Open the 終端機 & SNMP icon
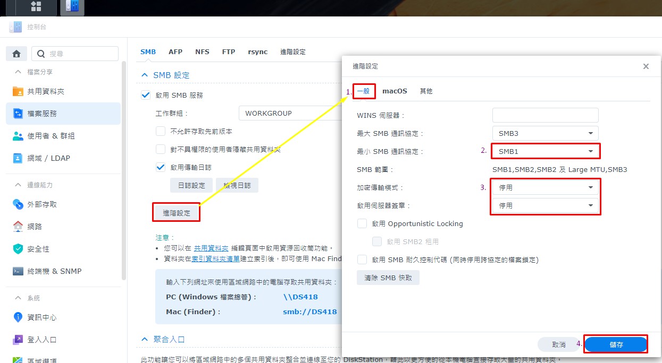Viewport: 662px width, 363px height. coord(18,271)
